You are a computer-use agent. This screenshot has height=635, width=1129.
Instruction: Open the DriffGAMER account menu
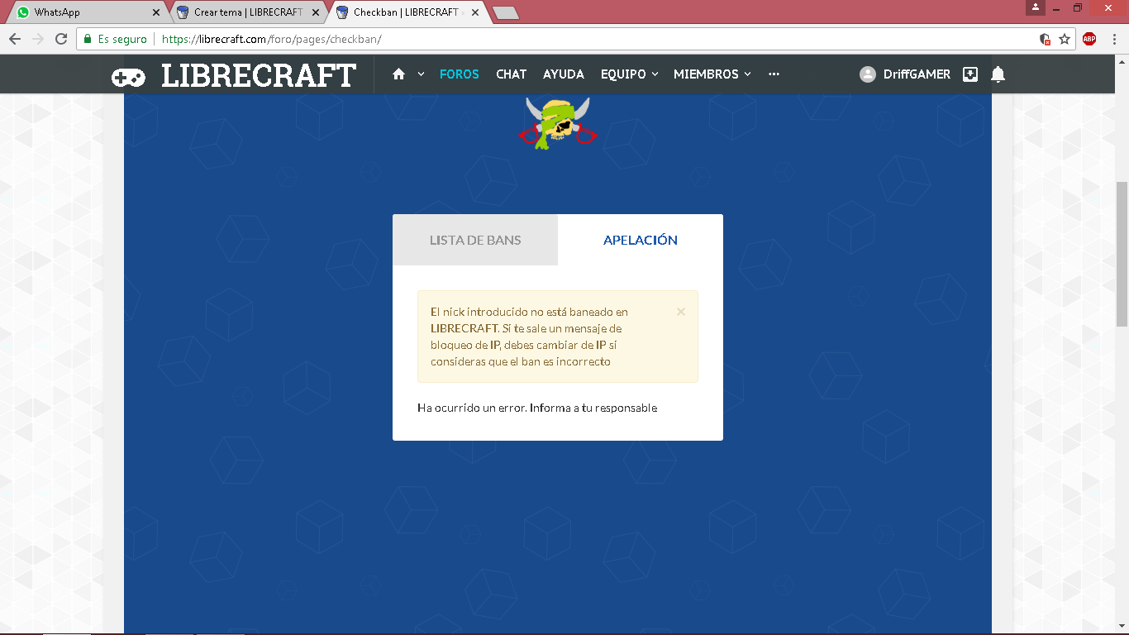click(x=905, y=74)
